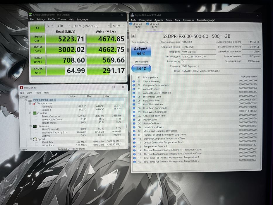
Task: Click the Value column header in HWMonitor
Action: (77, 96)
